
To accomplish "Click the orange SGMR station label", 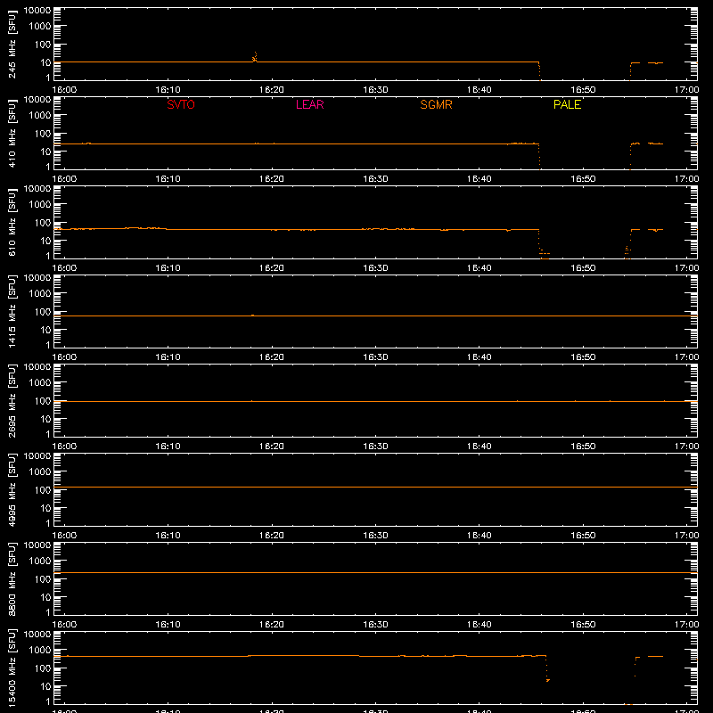I will (436, 104).
